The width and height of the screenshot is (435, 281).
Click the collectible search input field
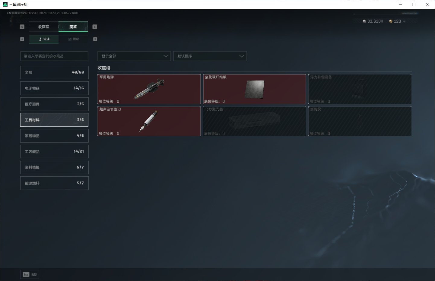54,56
